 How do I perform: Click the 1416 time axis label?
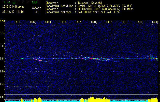(94, 22)
